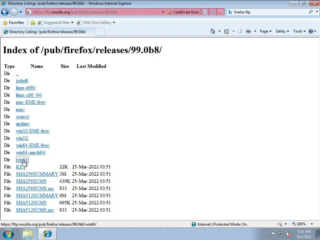
Task: Click Internet Protected Mode status zone
Action: pyautogui.click(x=219, y=224)
